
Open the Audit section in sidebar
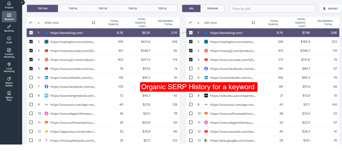pos(9,40)
